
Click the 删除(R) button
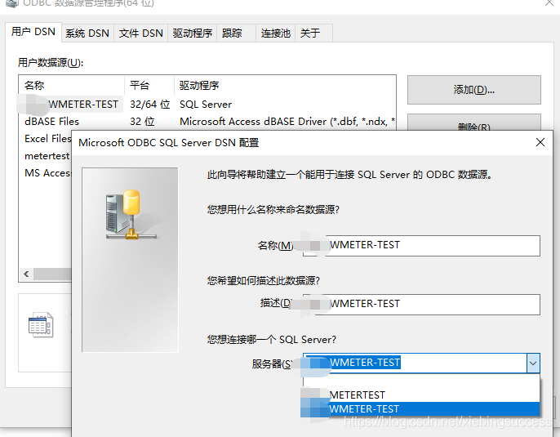(474, 123)
